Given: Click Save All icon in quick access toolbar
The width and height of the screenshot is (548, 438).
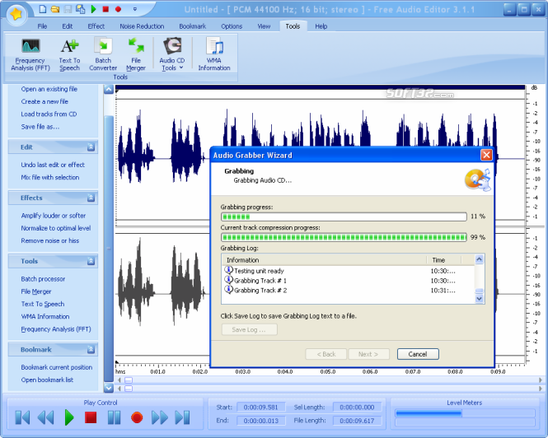Looking at the screenshot, I should coord(81,9).
